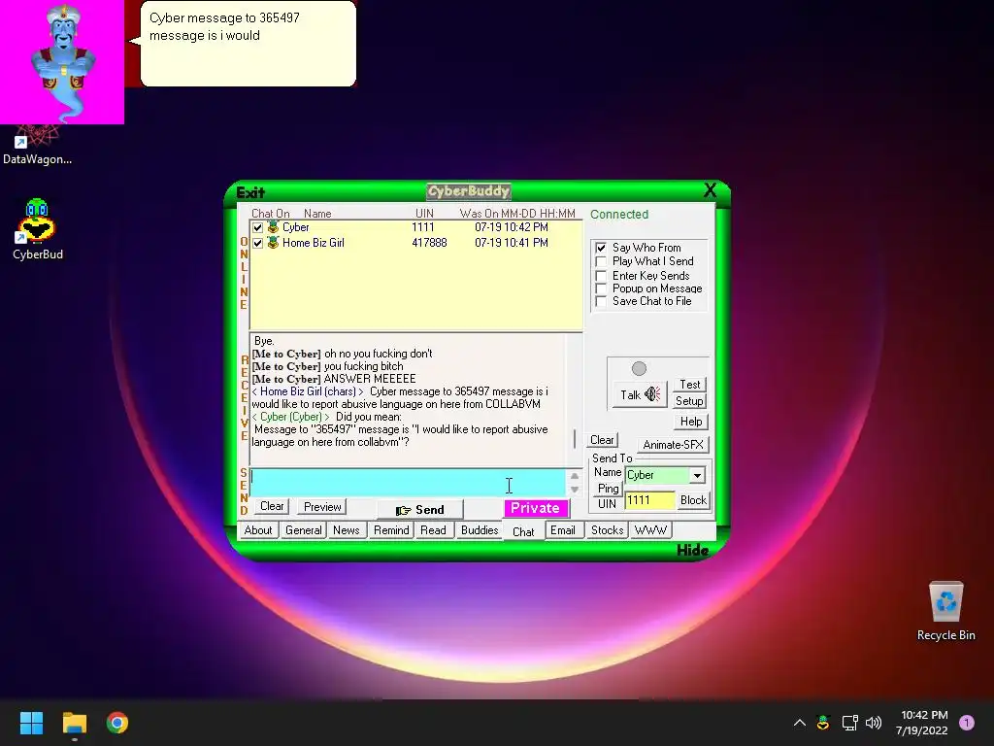Ping the selected buddy
Viewport: 994px width, 746px height.
[608, 489]
